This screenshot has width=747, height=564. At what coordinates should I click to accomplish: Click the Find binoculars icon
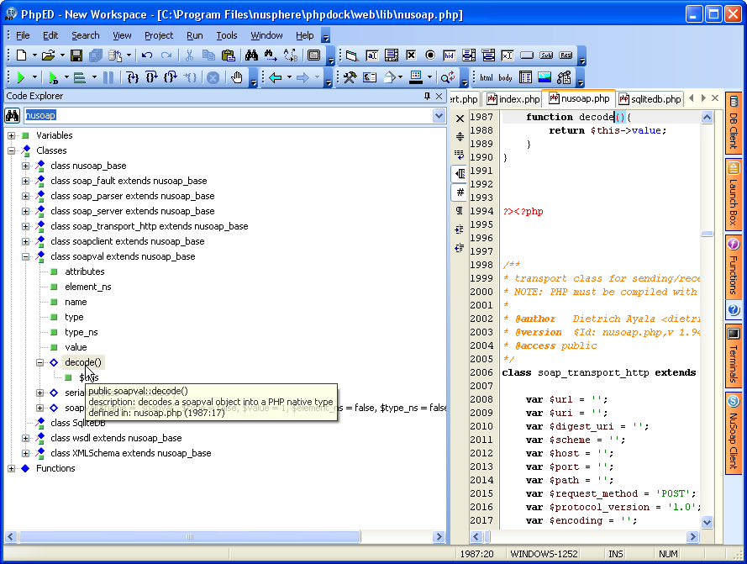coord(250,55)
